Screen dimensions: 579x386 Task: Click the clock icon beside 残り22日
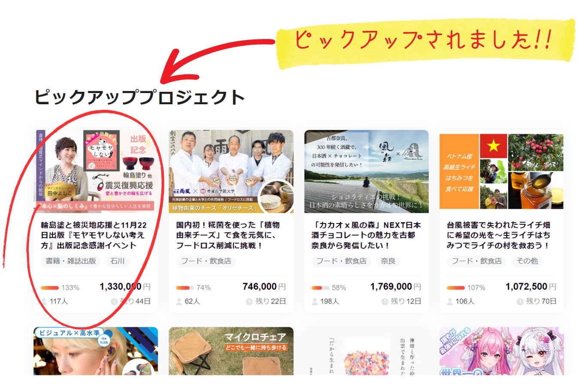pos(249,302)
